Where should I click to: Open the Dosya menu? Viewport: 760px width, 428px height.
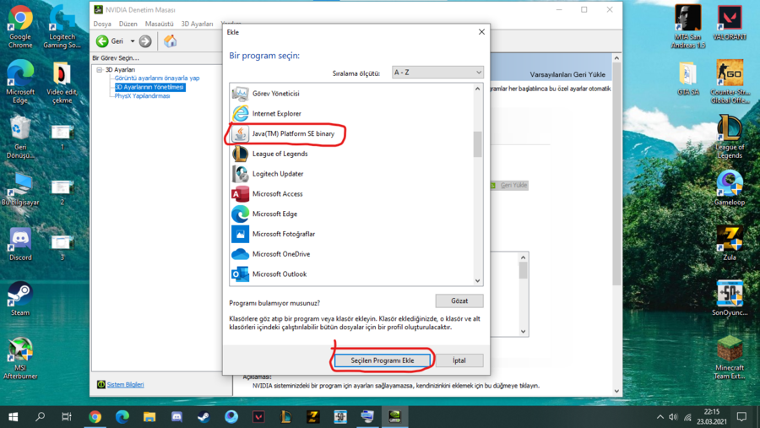point(102,24)
